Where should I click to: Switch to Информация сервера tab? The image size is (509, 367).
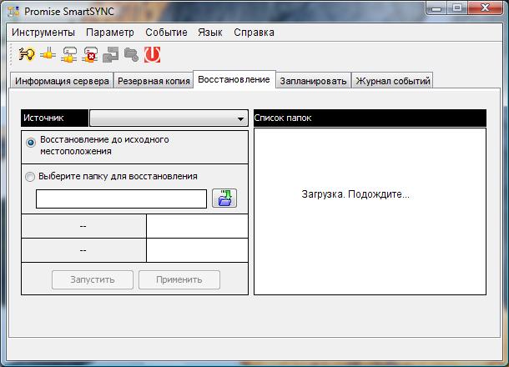62,81
